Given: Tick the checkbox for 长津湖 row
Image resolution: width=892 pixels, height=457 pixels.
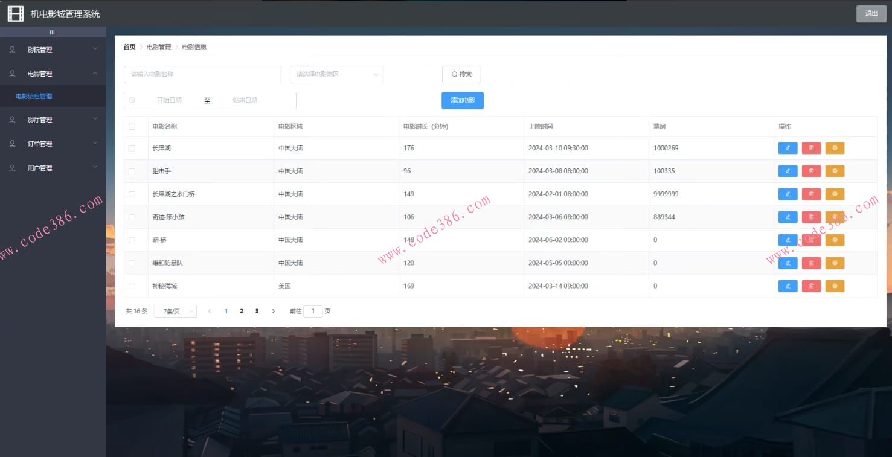Looking at the screenshot, I should (x=132, y=149).
